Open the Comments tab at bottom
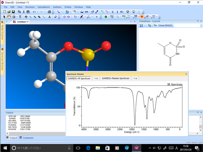This screenshot has width=203, height=152. [26, 138]
